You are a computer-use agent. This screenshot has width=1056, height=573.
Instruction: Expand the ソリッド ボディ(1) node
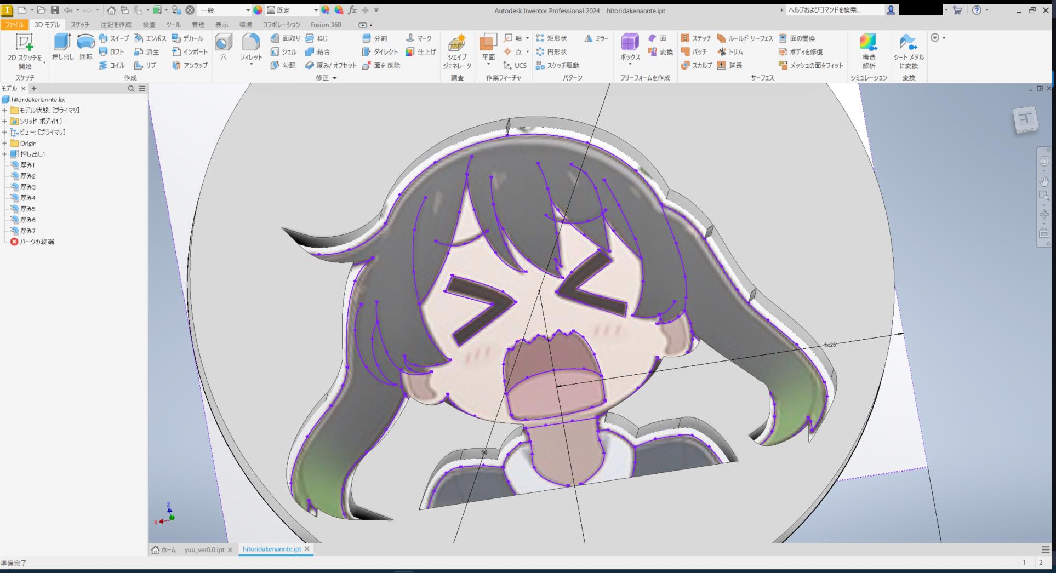(x=4, y=121)
